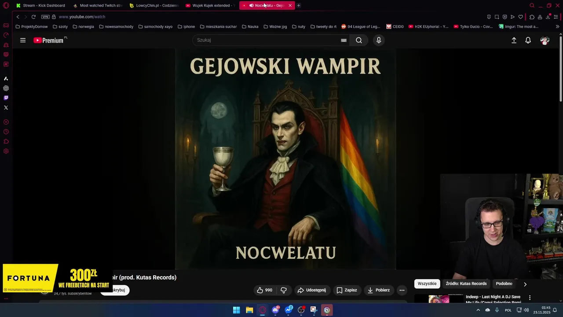The width and height of the screenshot is (563, 317).
Task: Open X (Twitter) in the Opera sidebar
Action: click(6, 107)
